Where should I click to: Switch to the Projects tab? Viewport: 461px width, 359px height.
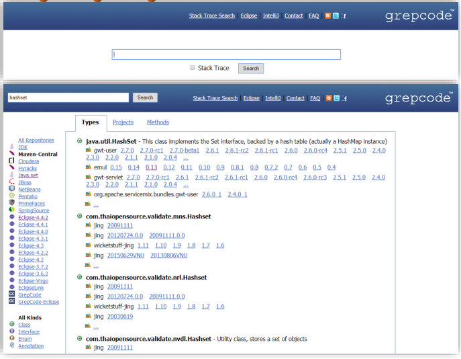click(123, 122)
